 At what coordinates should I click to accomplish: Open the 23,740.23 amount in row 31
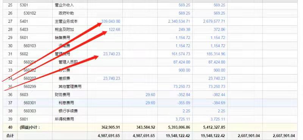point(112,54)
